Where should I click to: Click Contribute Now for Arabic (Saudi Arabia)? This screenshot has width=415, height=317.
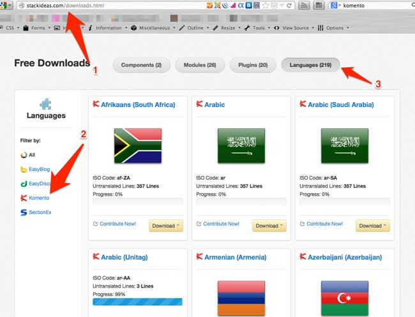(x=322, y=224)
